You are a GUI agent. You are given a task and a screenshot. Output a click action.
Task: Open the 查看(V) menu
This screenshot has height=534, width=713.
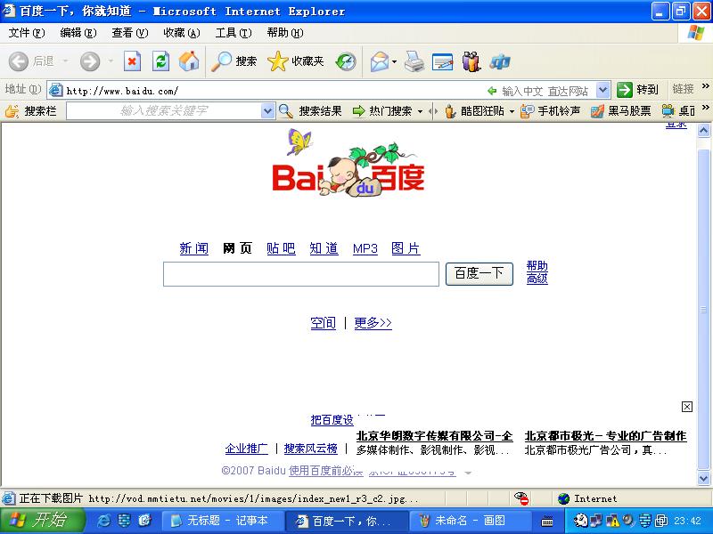pyautogui.click(x=130, y=33)
